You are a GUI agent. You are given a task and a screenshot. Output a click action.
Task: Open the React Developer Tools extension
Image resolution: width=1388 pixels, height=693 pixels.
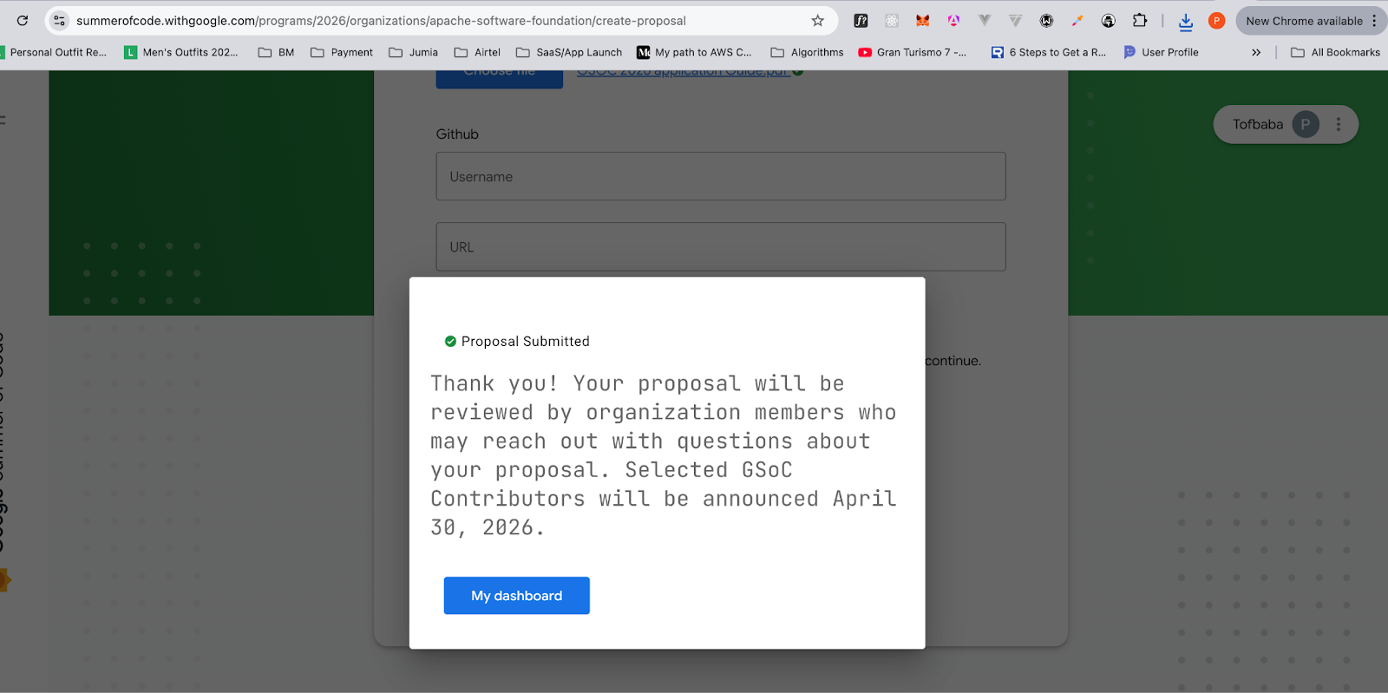point(892,21)
